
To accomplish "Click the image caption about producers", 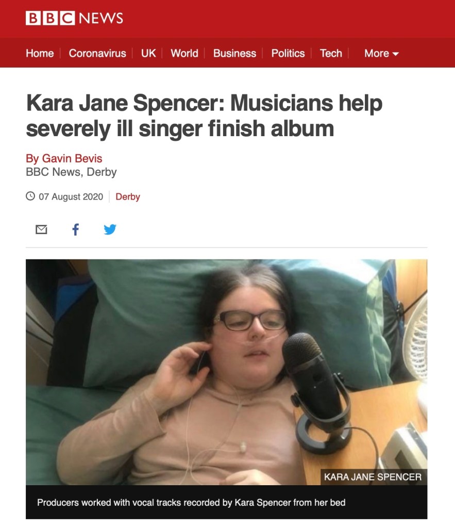I will [x=191, y=502].
